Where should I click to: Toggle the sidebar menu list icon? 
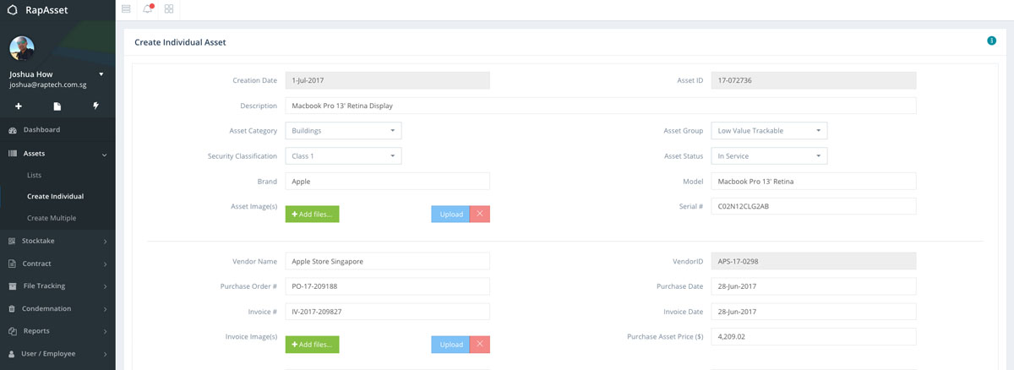[126, 8]
